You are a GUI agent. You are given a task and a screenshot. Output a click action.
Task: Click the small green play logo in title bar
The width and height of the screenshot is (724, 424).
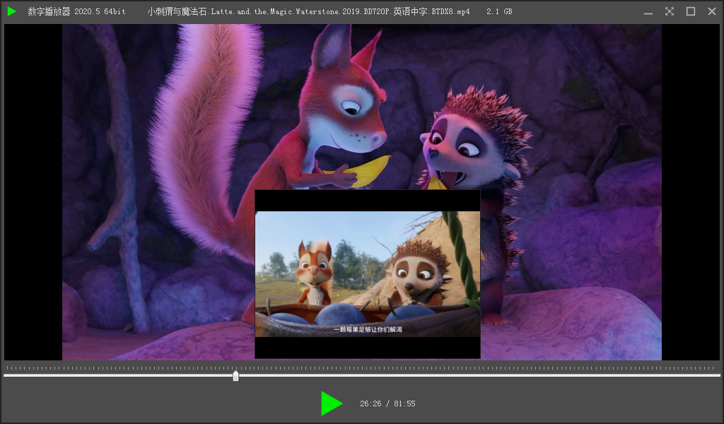(x=11, y=11)
